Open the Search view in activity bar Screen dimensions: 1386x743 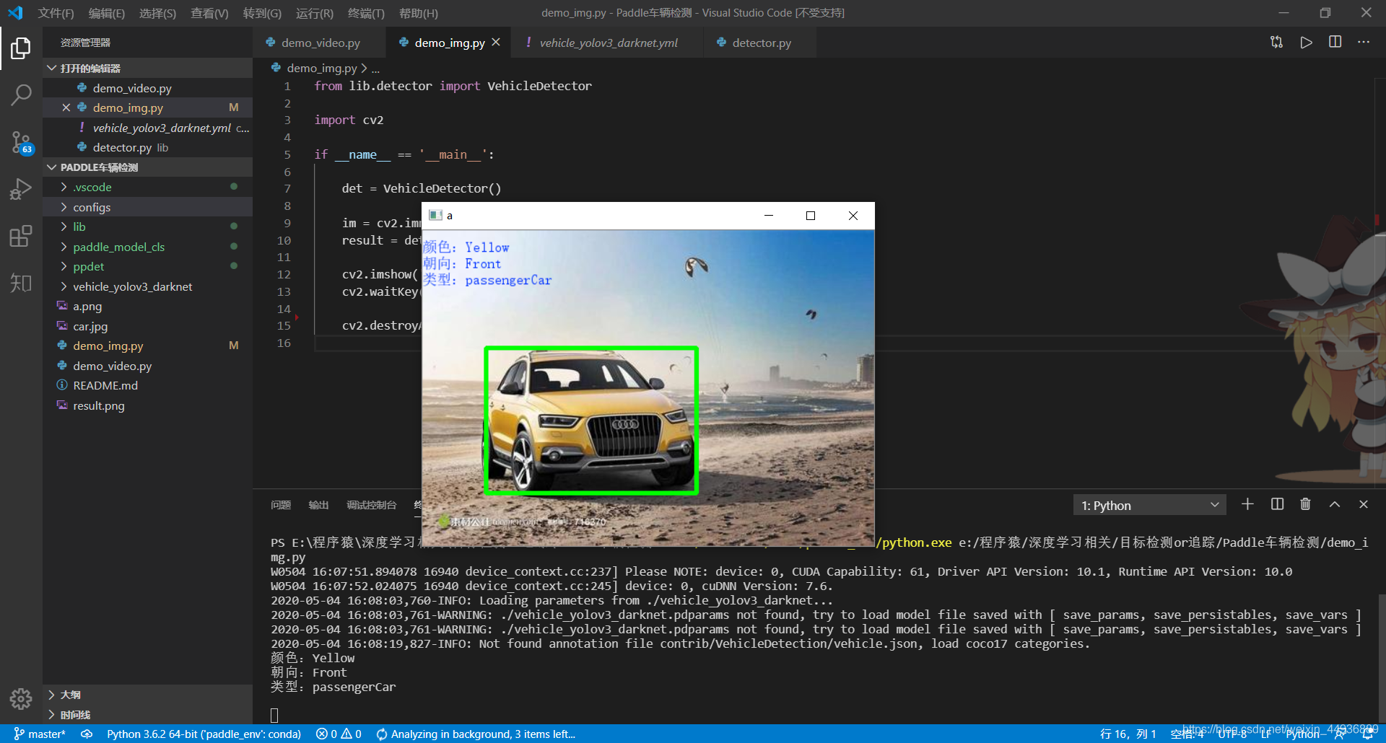[x=21, y=94]
